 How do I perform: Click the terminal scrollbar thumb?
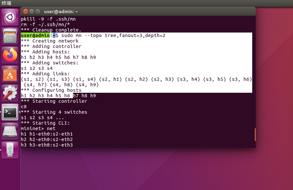(255, 135)
